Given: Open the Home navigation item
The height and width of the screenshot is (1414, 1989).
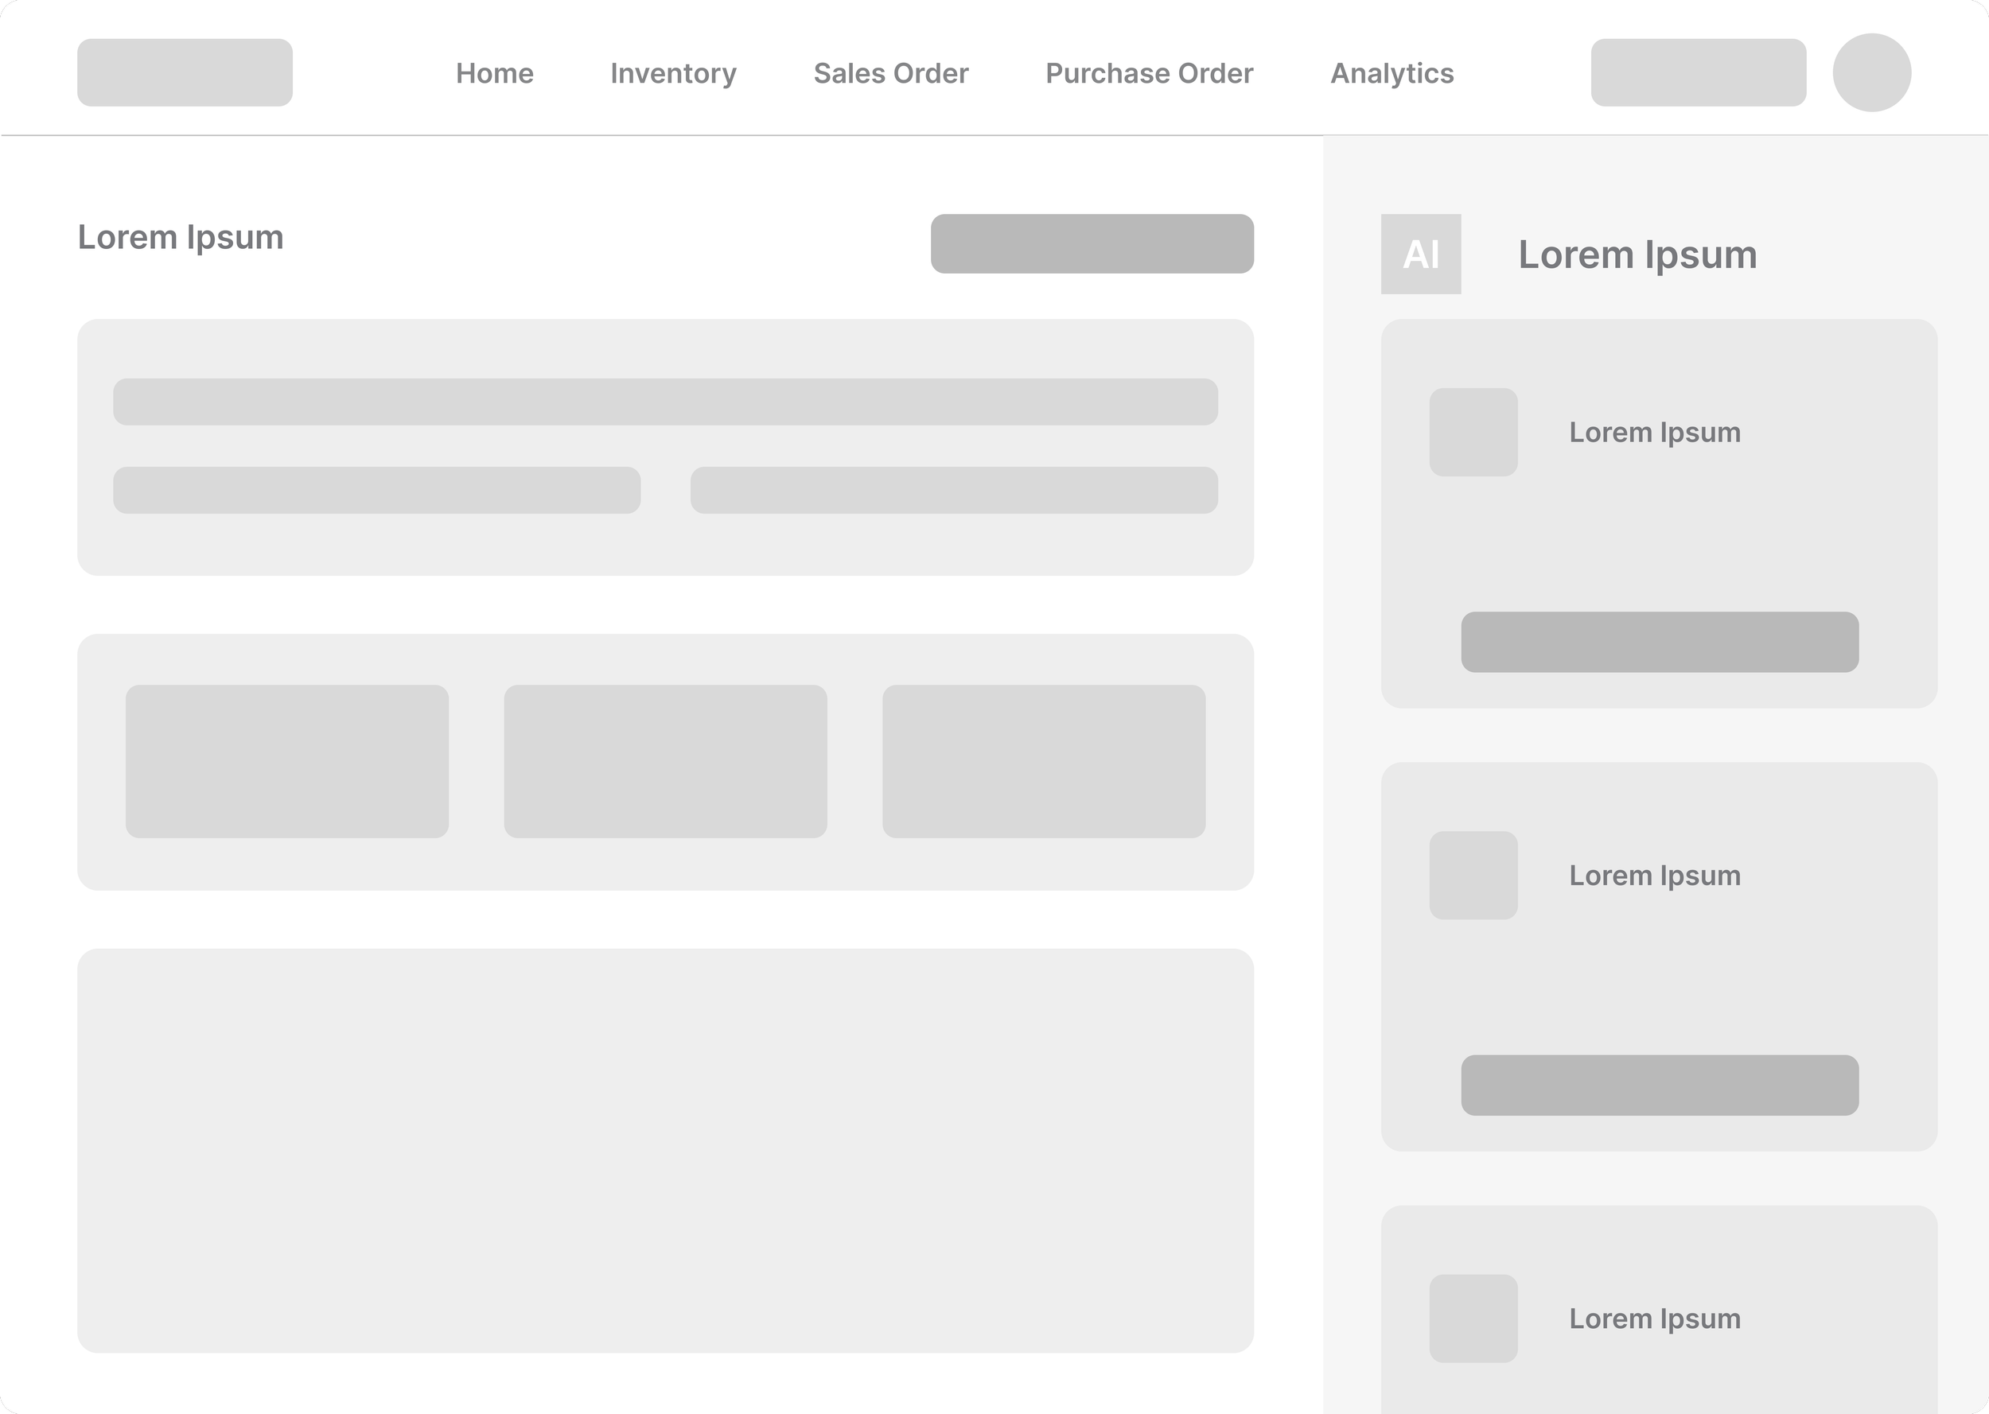Looking at the screenshot, I should (x=495, y=73).
